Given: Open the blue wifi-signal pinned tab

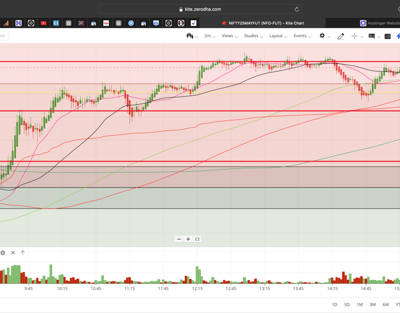Looking at the screenshot, I should (156, 23).
